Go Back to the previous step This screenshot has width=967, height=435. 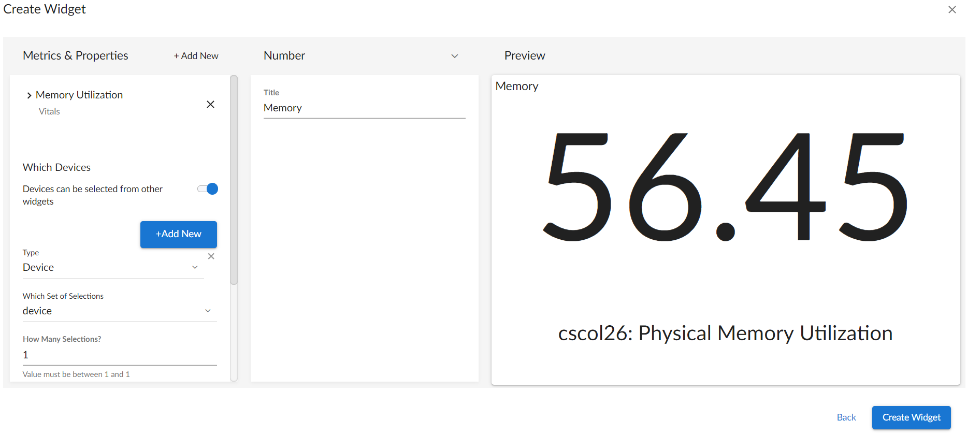846,418
